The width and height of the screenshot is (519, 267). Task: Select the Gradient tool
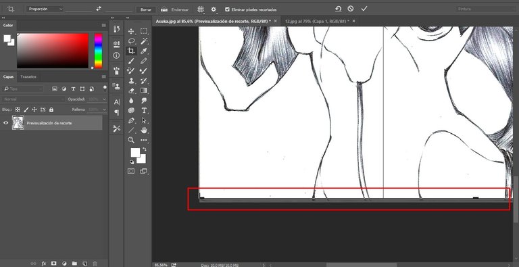point(144,91)
